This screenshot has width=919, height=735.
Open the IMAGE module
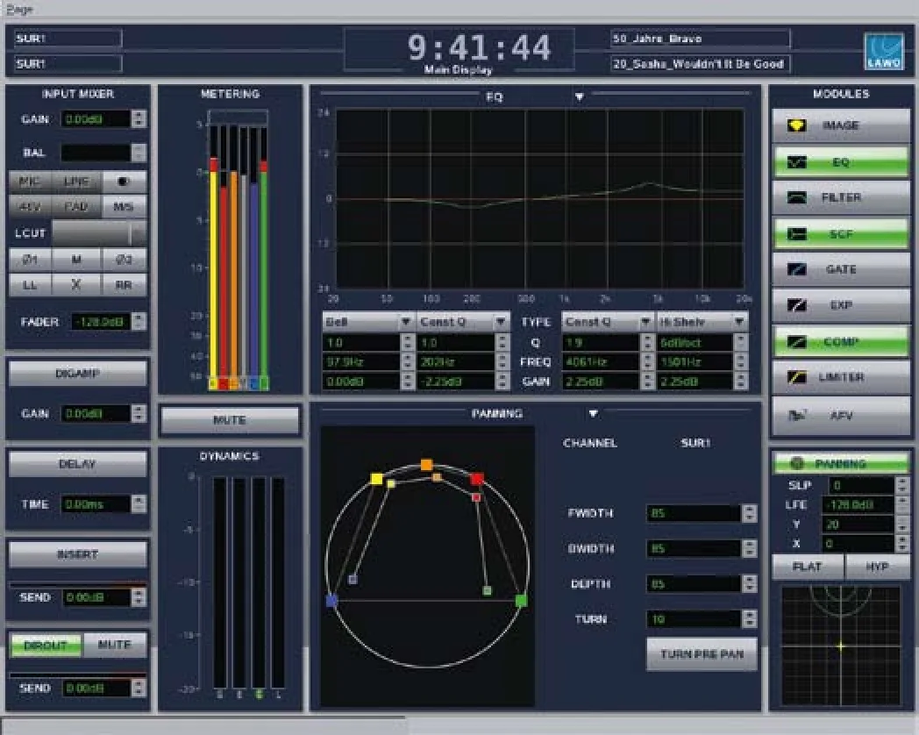[x=841, y=125]
